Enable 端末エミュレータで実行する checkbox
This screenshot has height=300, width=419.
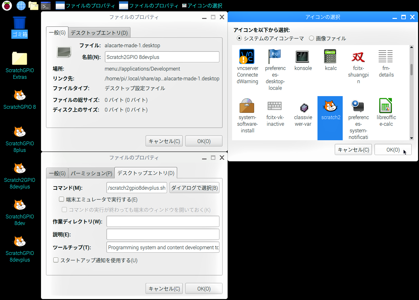click(x=61, y=199)
